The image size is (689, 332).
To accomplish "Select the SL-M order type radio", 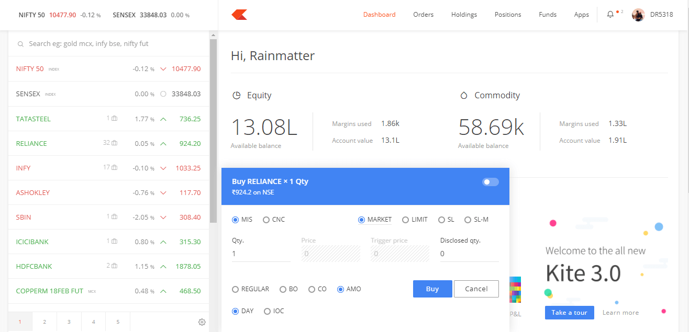I will pyautogui.click(x=468, y=220).
